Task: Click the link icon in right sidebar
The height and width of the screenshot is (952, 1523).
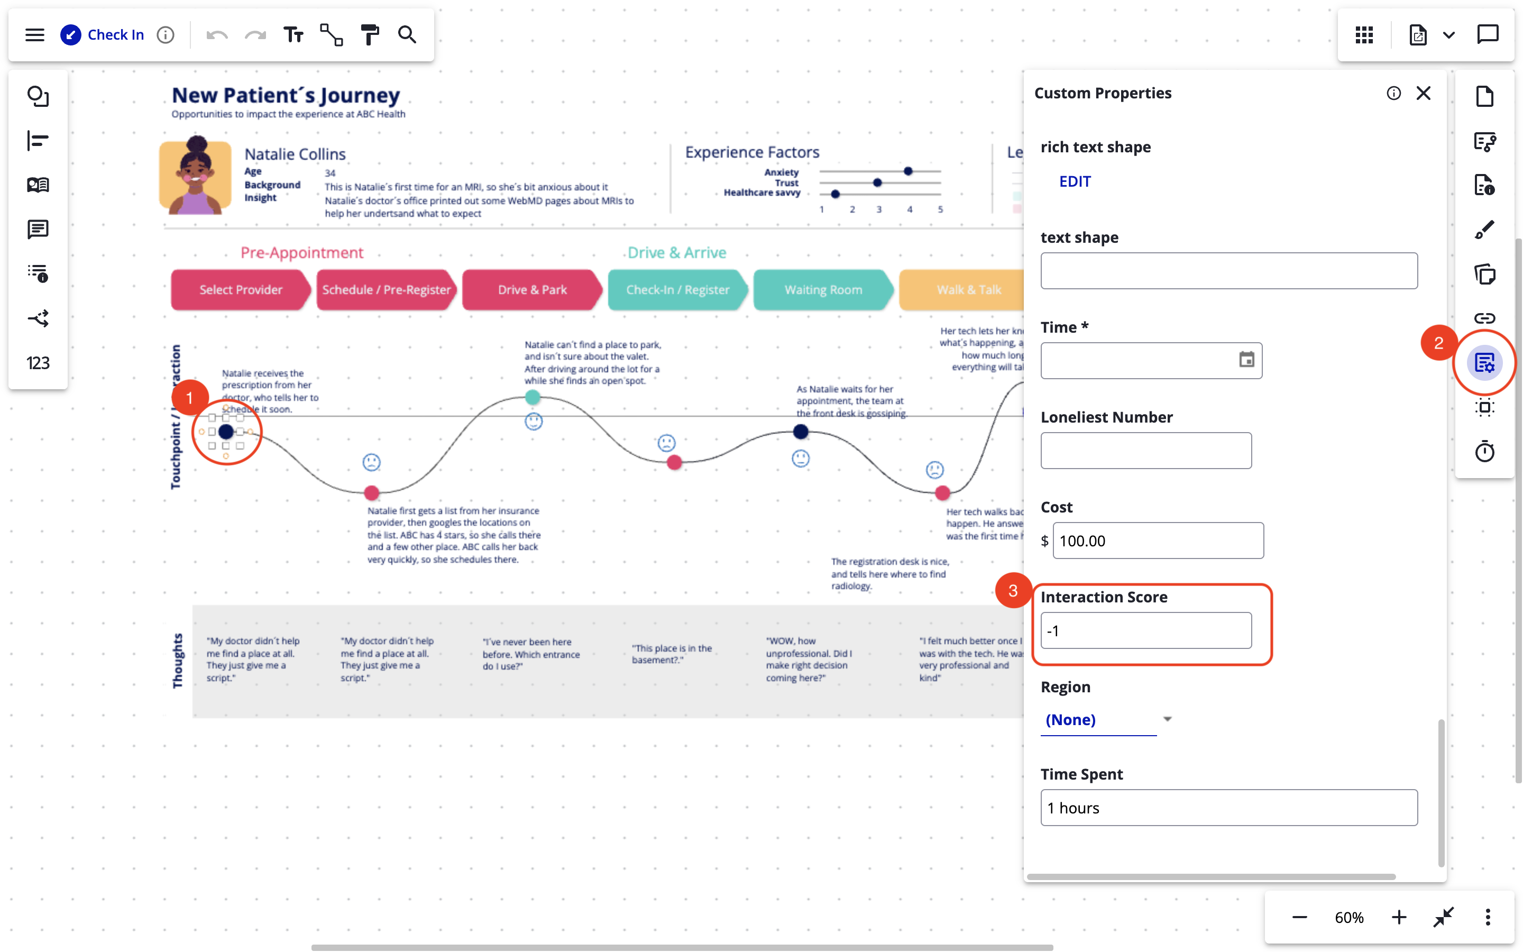Action: click(1485, 318)
